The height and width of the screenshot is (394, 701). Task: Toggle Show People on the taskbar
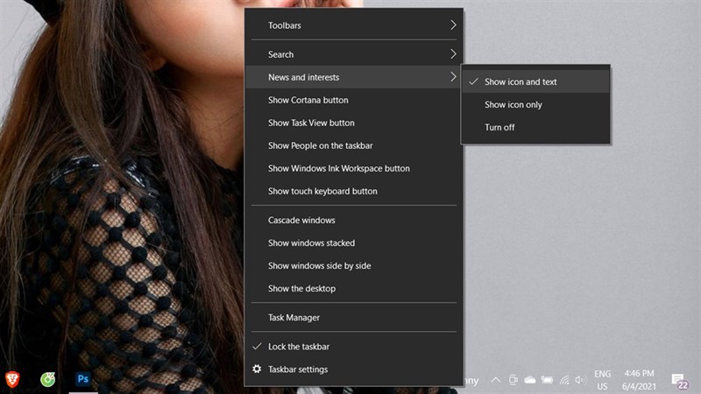354,145
